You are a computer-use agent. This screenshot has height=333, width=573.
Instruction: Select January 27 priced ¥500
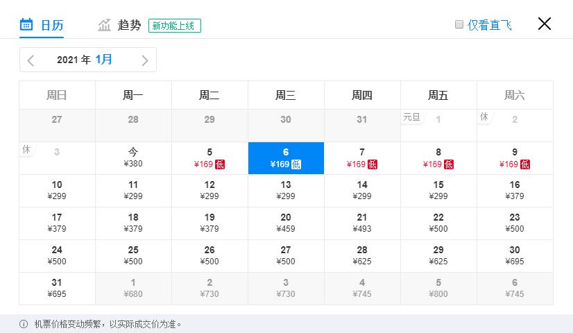click(x=286, y=255)
